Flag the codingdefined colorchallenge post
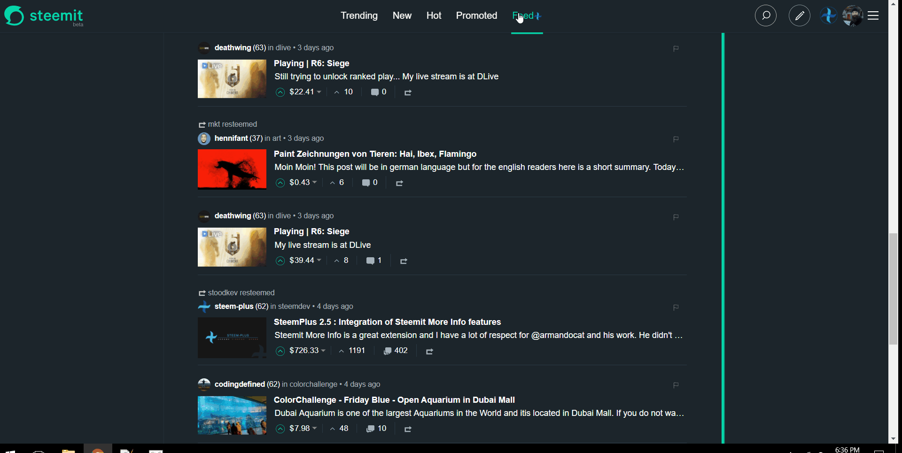The width and height of the screenshot is (902, 453). (x=676, y=385)
